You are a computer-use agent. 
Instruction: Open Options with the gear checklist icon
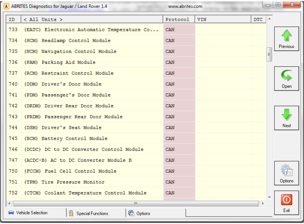(287, 170)
